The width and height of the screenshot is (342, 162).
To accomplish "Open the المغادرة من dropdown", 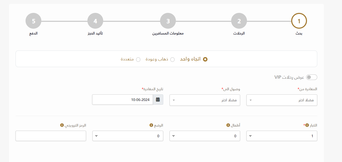I will tap(282, 100).
